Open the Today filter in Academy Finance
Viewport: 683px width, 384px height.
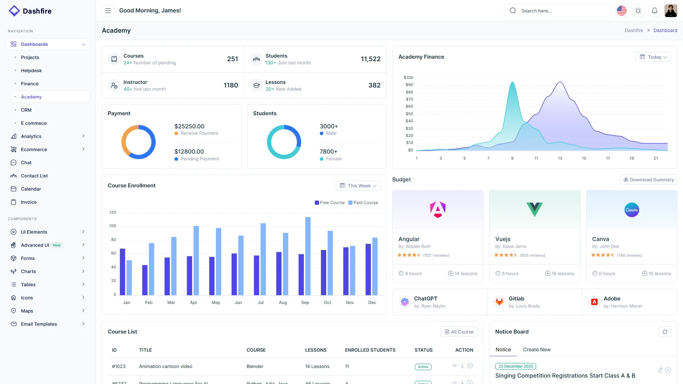coord(653,57)
